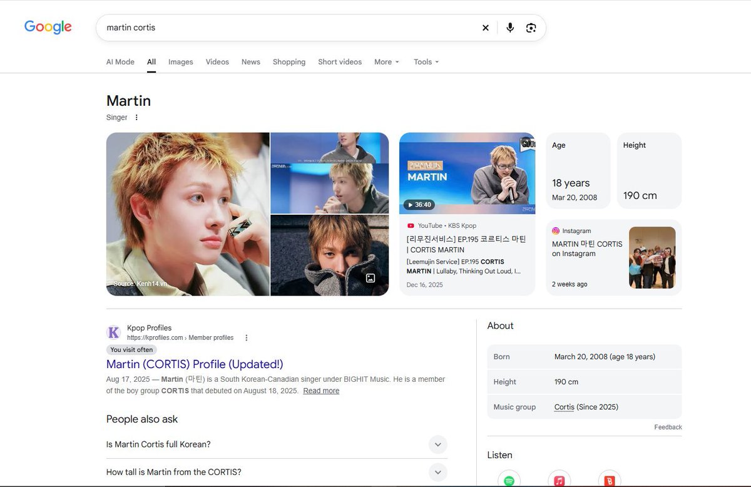The image size is (751, 487).
Task: Open the three-dot menu beside Kpop Profiles URL
Action: (x=247, y=337)
